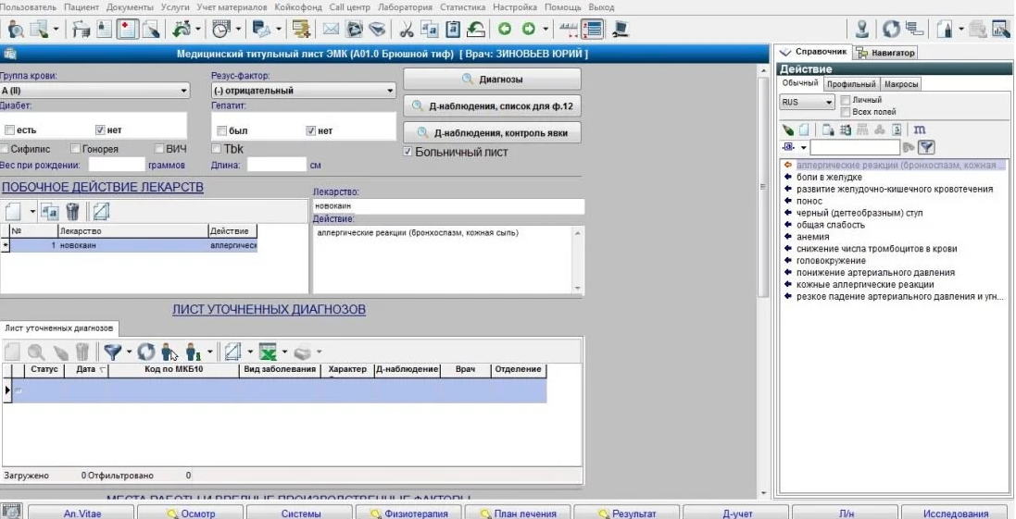This screenshot has width=1016, height=519.
Task: Click the filter icon in Справочник panel
Action: [926, 147]
